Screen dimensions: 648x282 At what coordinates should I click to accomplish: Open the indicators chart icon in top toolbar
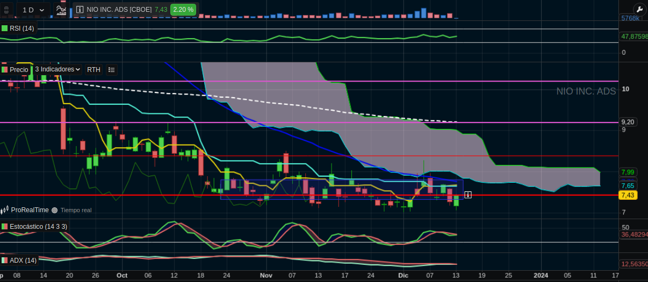[61, 10]
